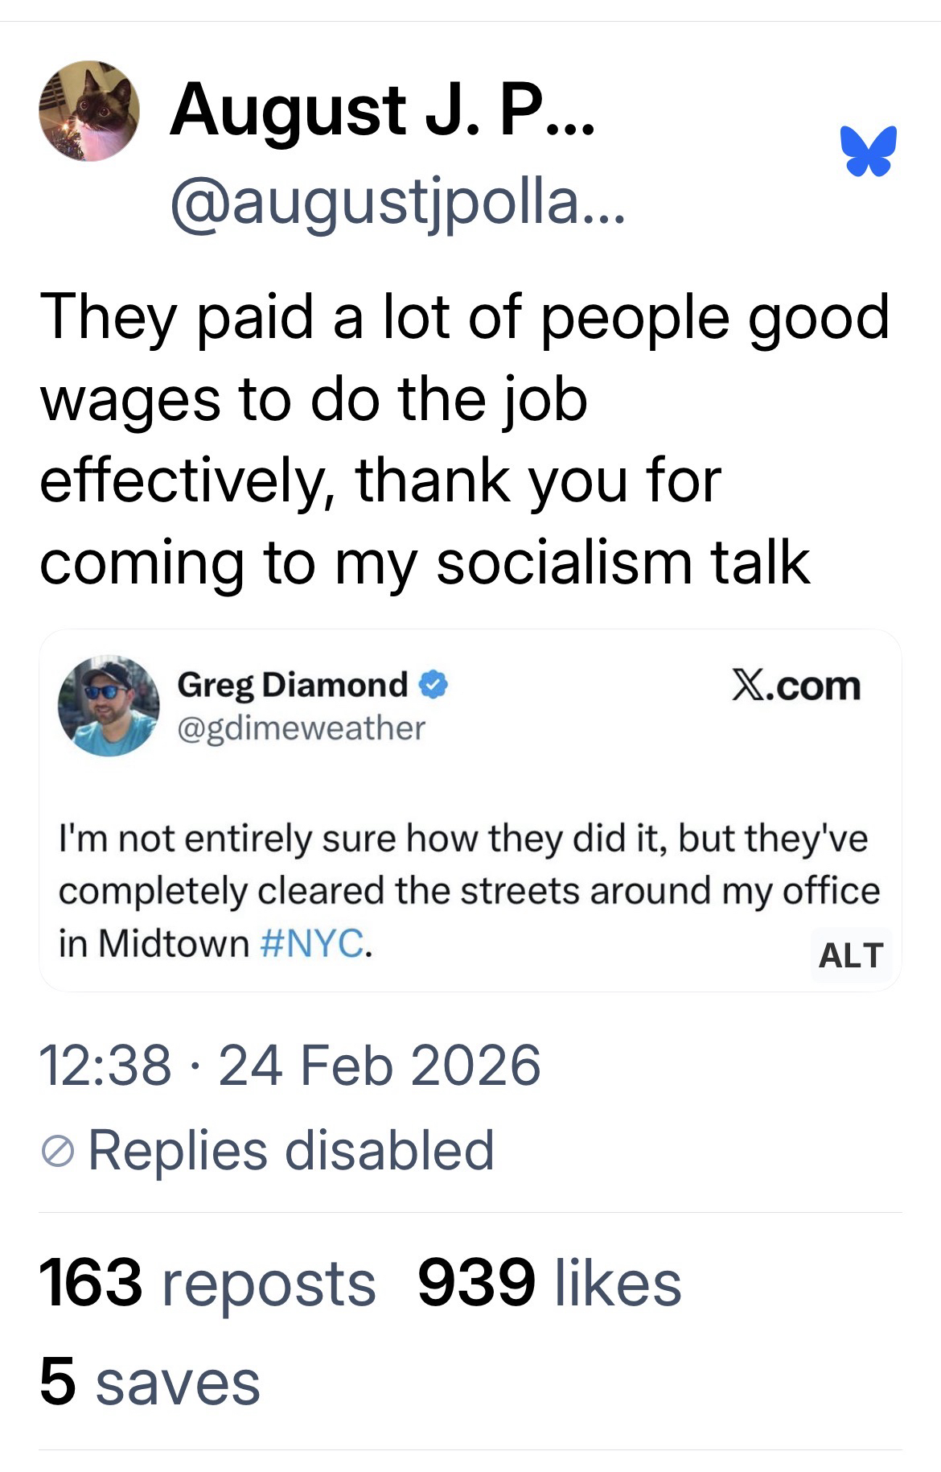Open the ALT text badge
The height and width of the screenshot is (1472, 941).
850,955
